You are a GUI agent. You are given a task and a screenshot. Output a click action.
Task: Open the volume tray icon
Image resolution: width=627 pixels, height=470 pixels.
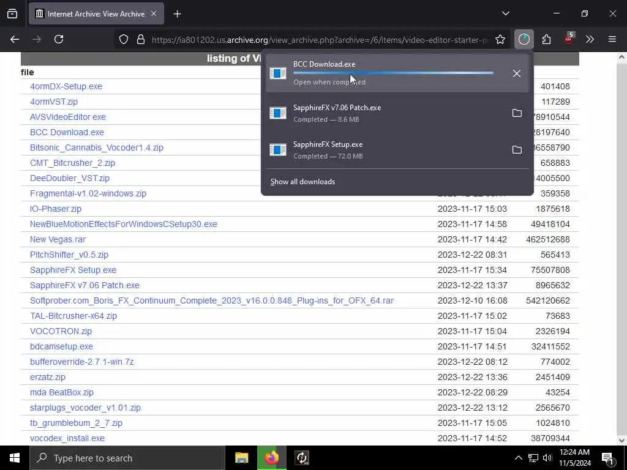coord(547,458)
